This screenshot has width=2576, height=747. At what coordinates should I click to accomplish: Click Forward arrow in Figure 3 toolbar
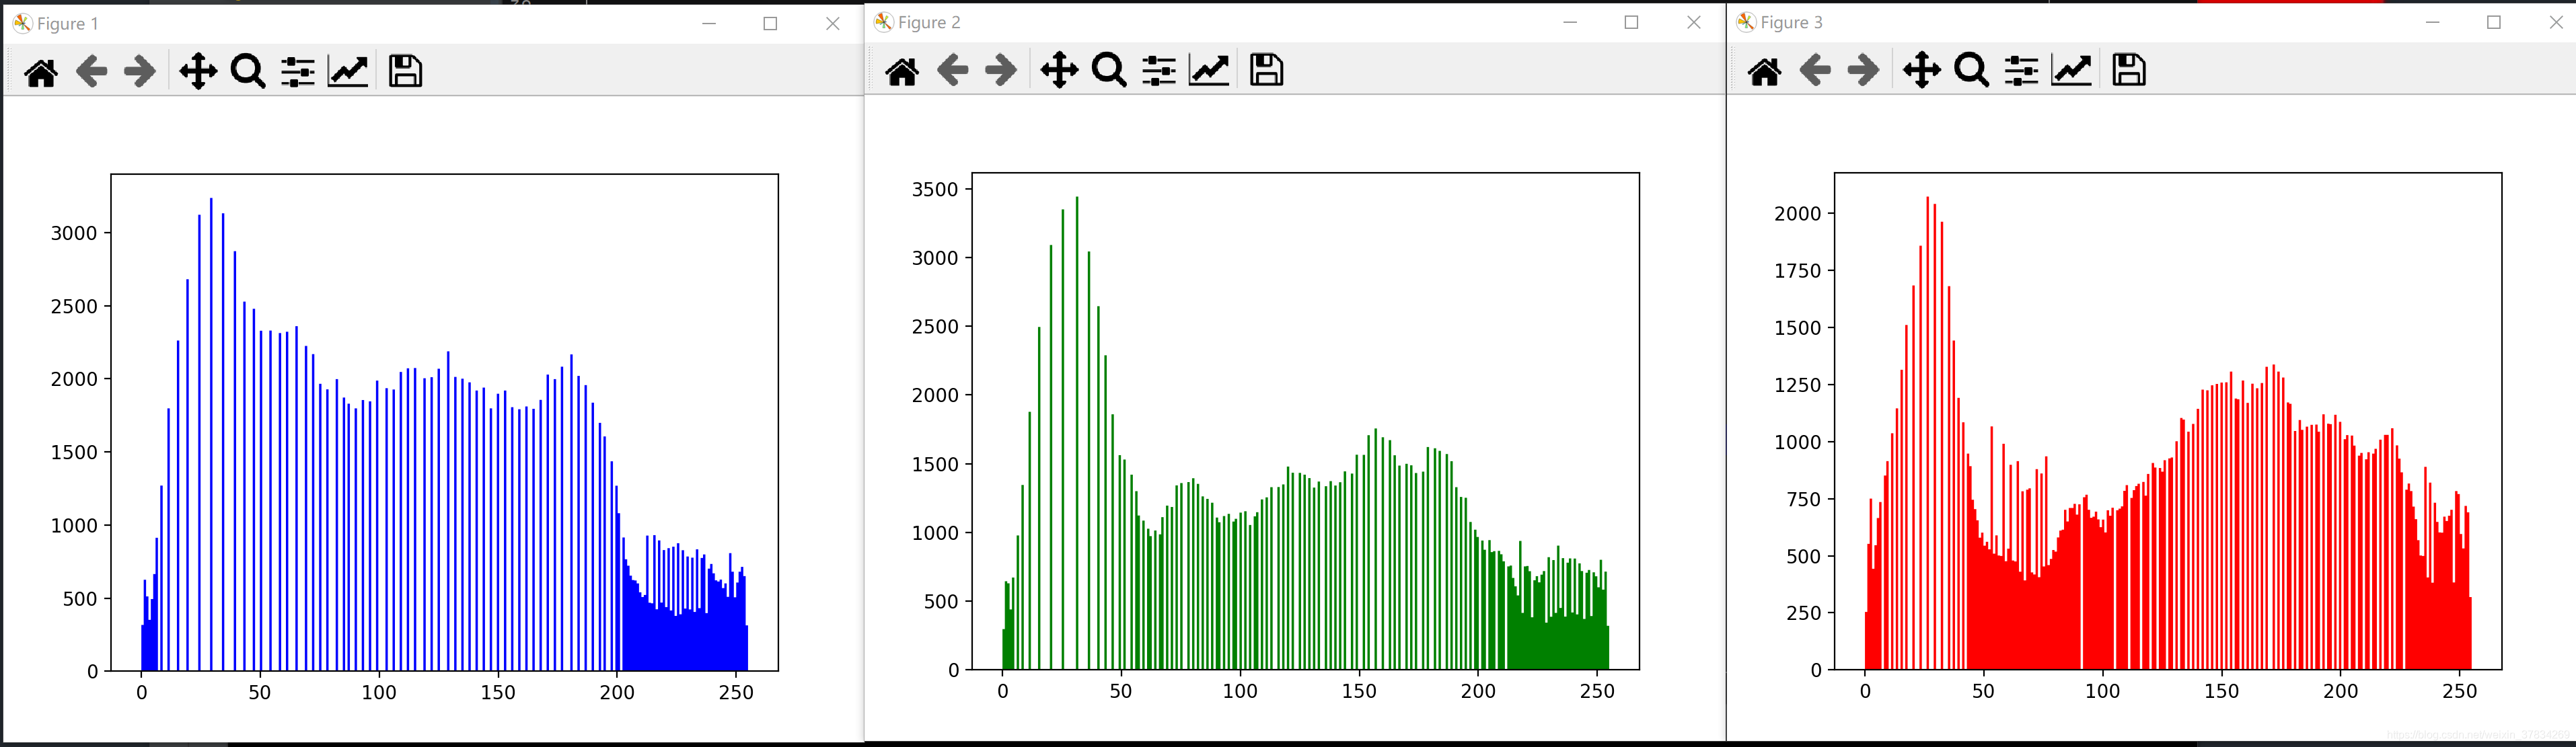tap(1863, 71)
